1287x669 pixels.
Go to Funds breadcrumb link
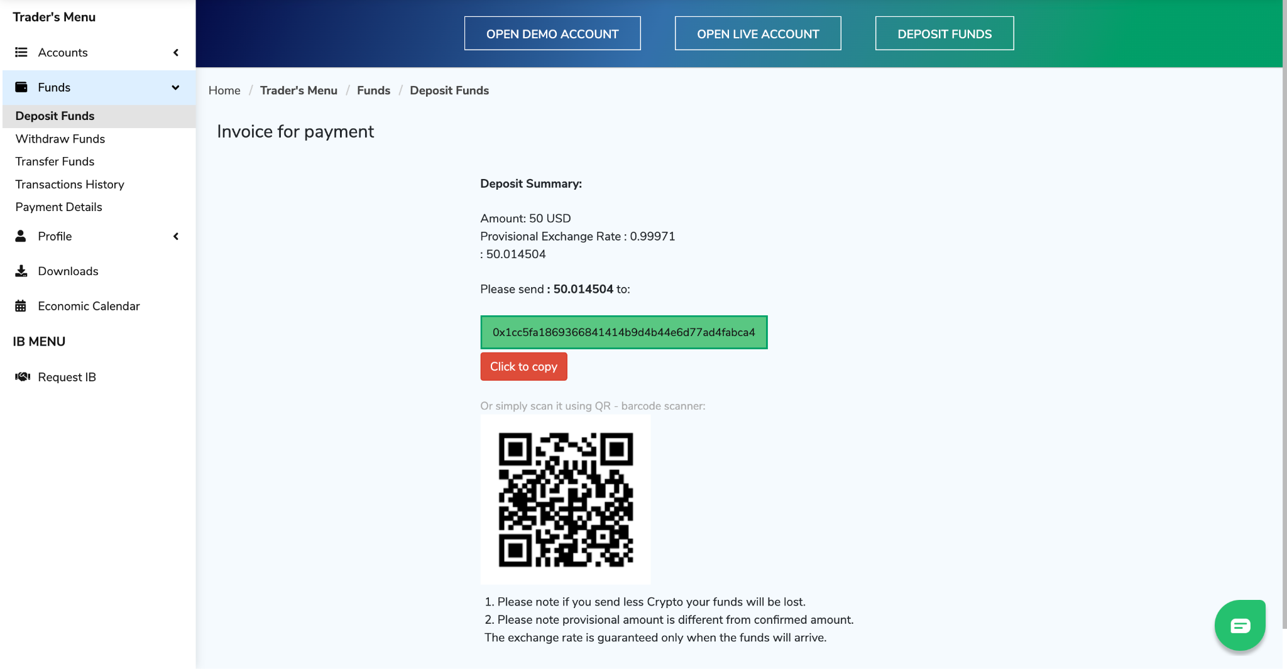(x=373, y=90)
